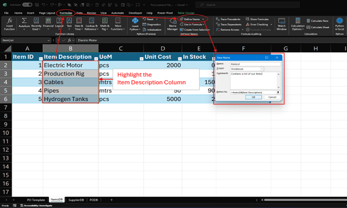Open the Name Manager
347x208 pixels.
coord(172,24)
